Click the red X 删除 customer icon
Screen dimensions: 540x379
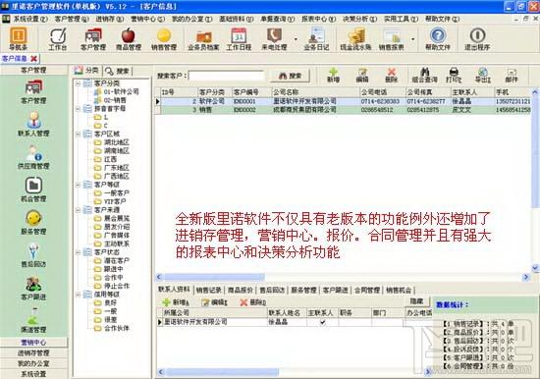click(391, 75)
